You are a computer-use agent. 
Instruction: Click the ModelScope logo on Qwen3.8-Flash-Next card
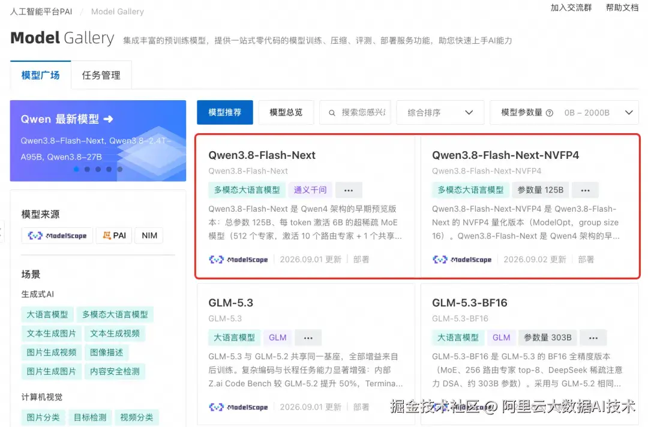238,259
